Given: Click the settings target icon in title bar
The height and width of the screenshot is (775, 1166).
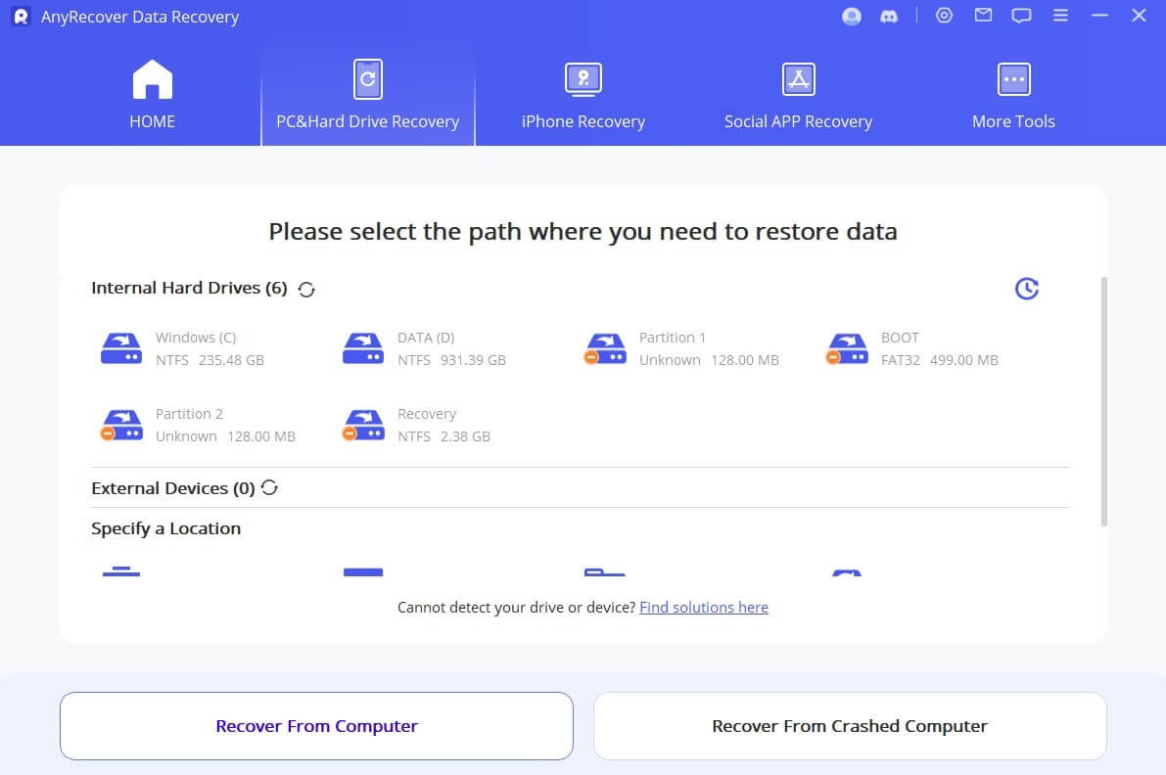Looking at the screenshot, I should 944,16.
